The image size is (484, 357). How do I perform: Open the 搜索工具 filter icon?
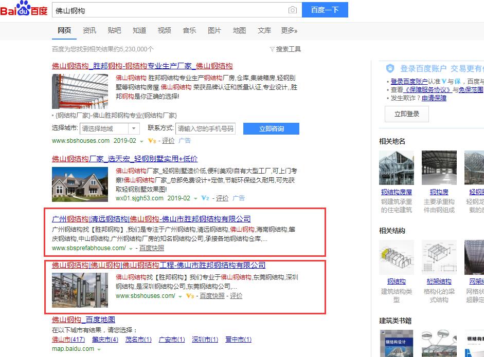tap(272, 49)
